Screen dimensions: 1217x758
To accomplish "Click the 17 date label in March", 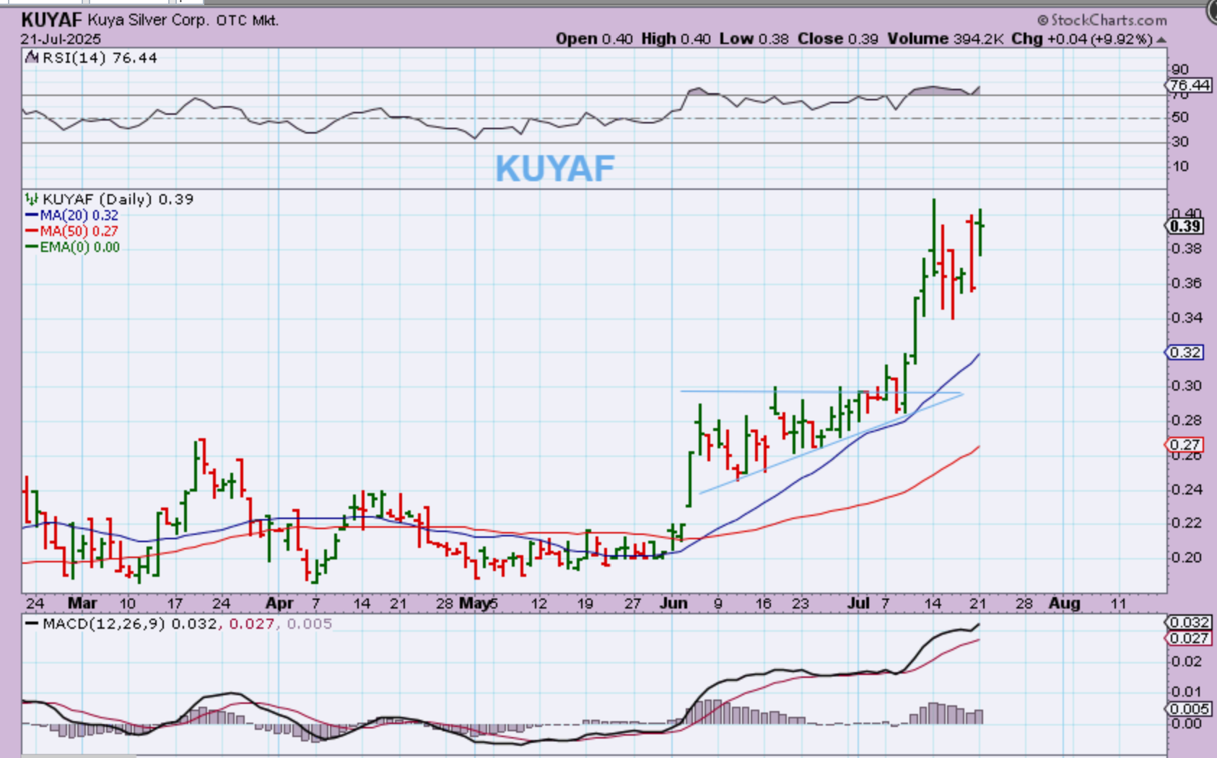I will pyautogui.click(x=175, y=604).
